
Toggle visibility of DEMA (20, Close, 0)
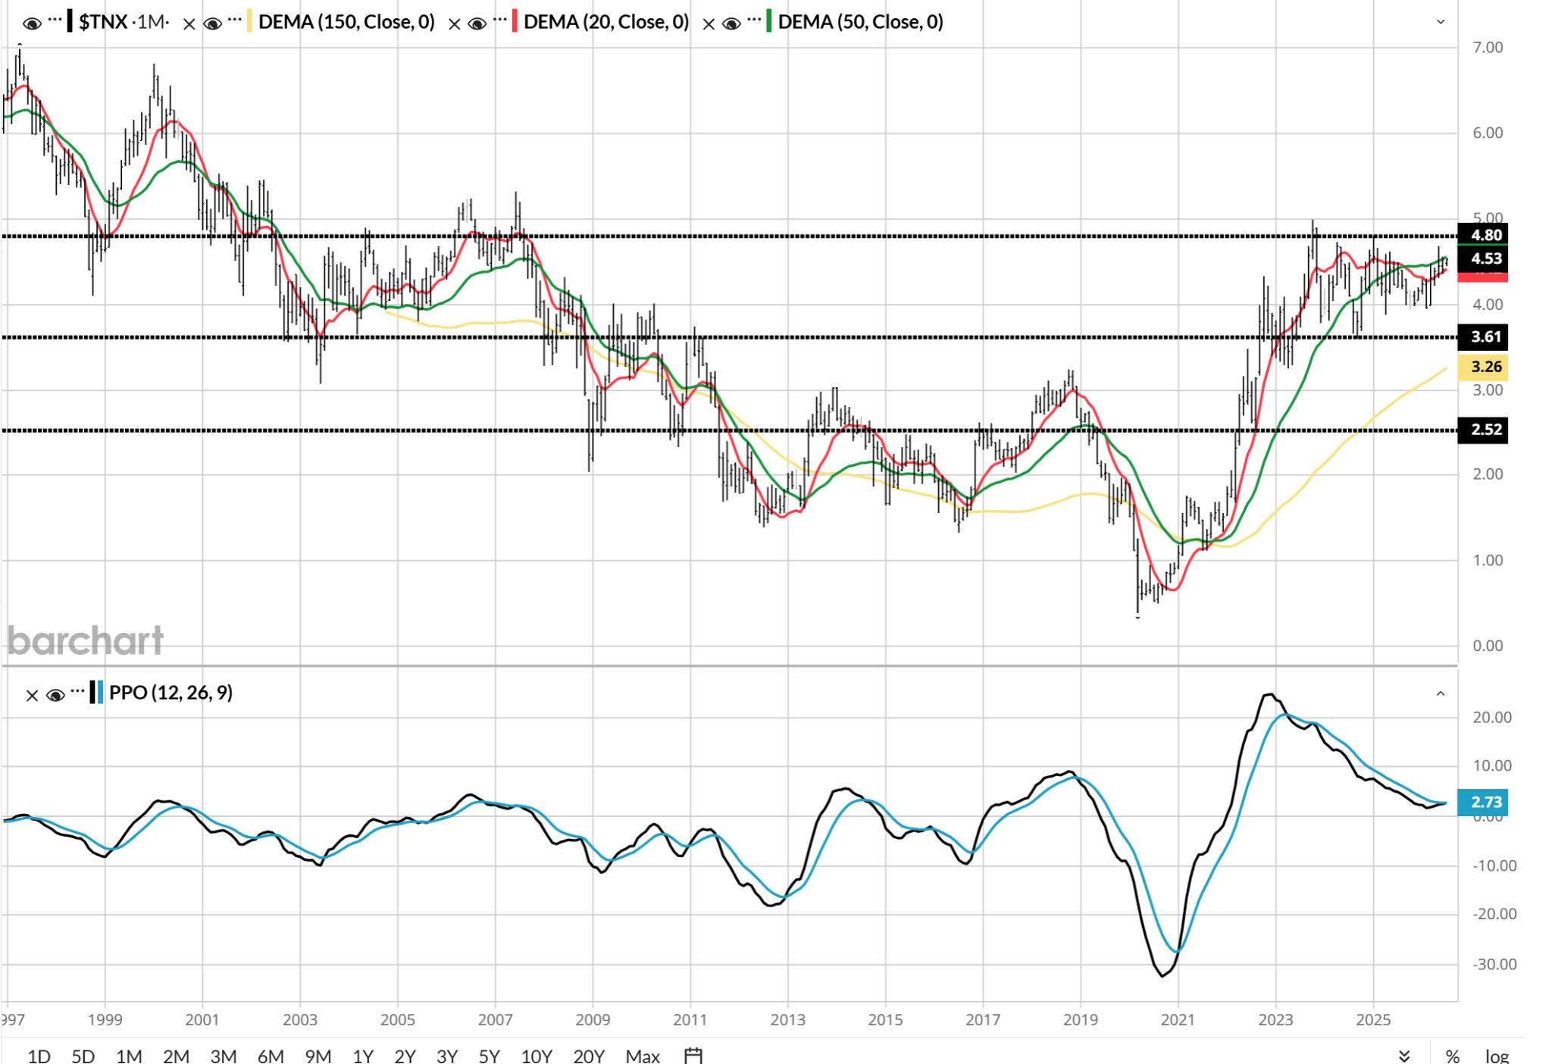[477, 24]
